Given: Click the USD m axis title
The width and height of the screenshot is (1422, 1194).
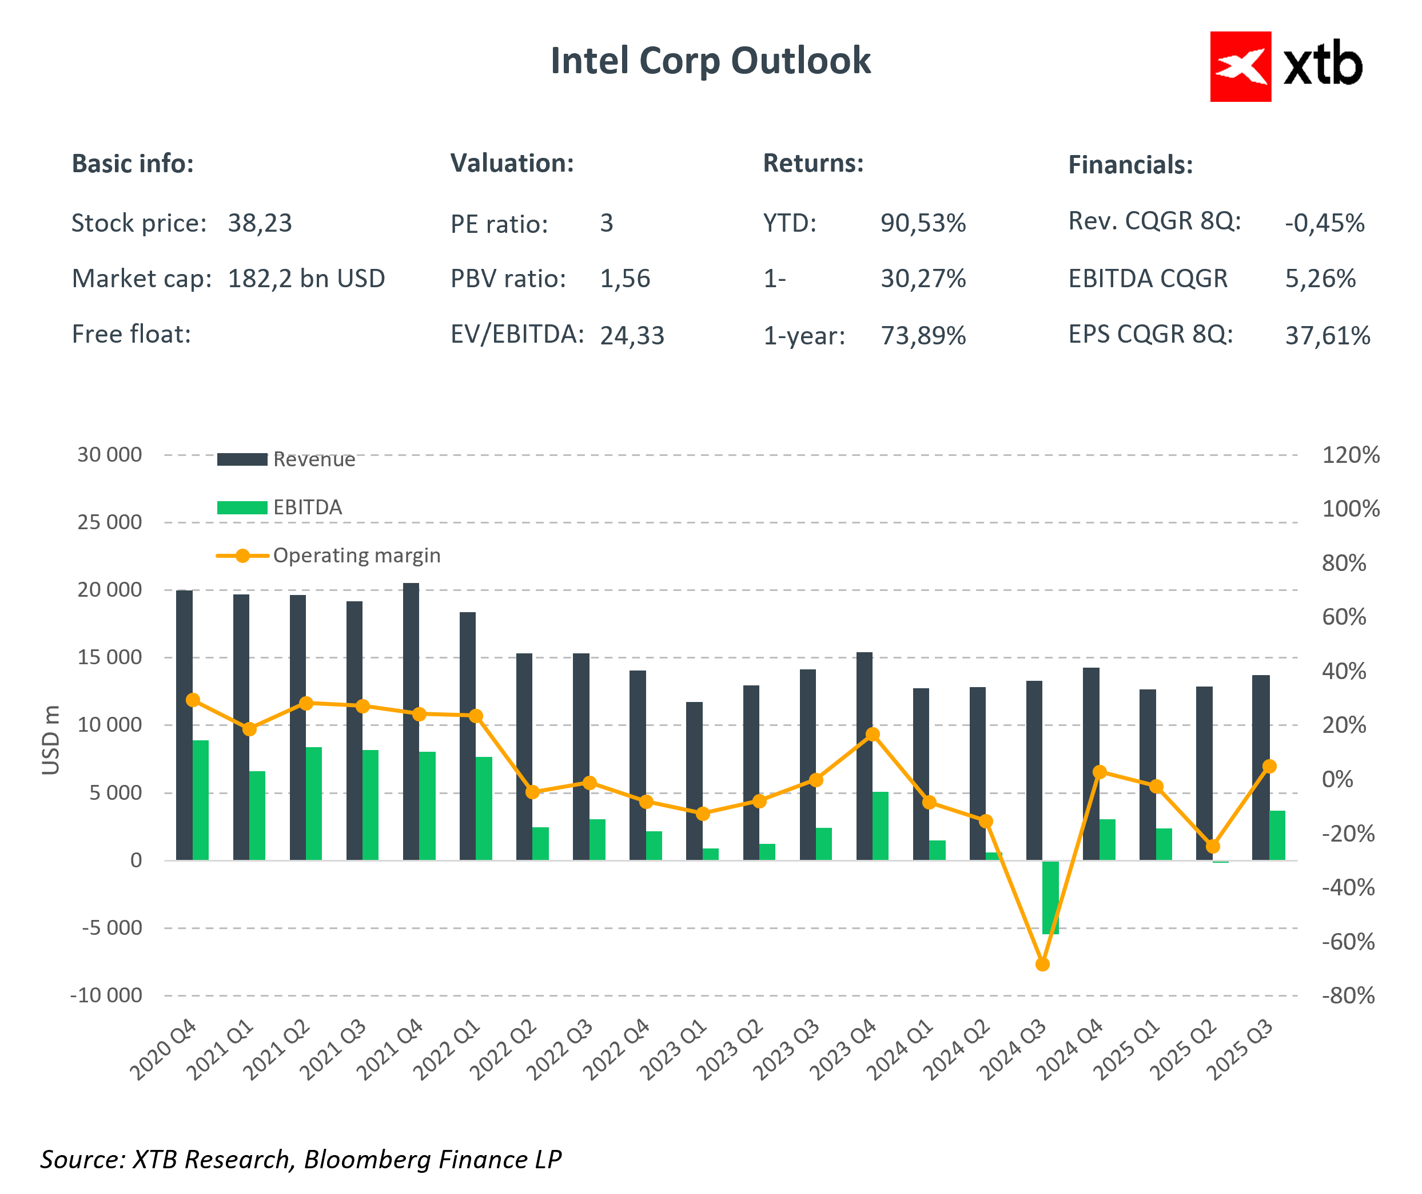Looking at the screenshot, I should 51,740.
